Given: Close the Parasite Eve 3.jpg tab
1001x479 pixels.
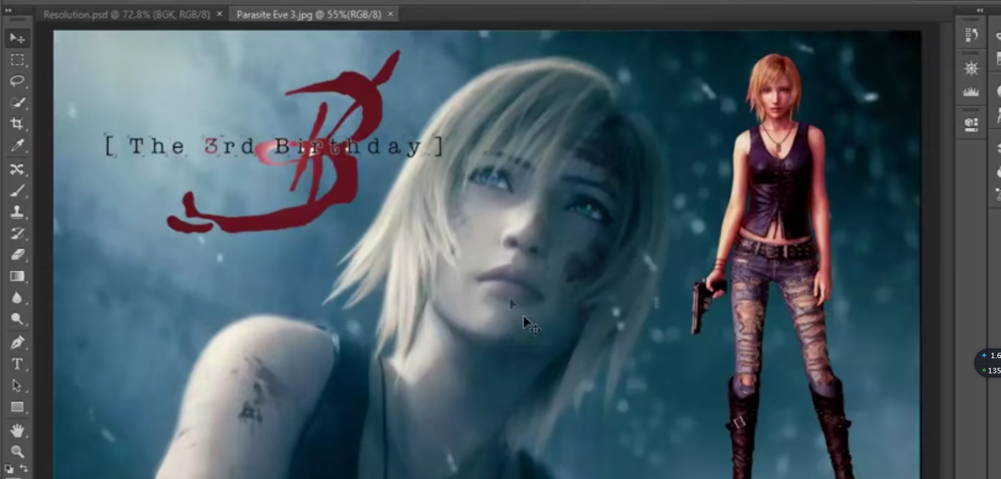Looking at the screenshot, I should 390,14.
